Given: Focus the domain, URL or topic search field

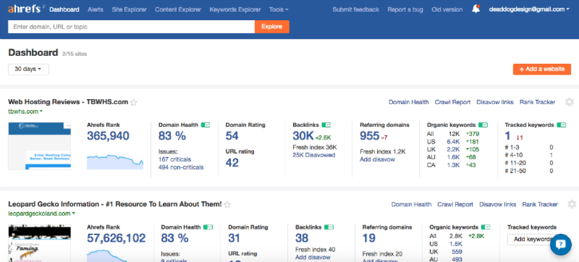Looking at the screenshot, I should coord(132,26).
